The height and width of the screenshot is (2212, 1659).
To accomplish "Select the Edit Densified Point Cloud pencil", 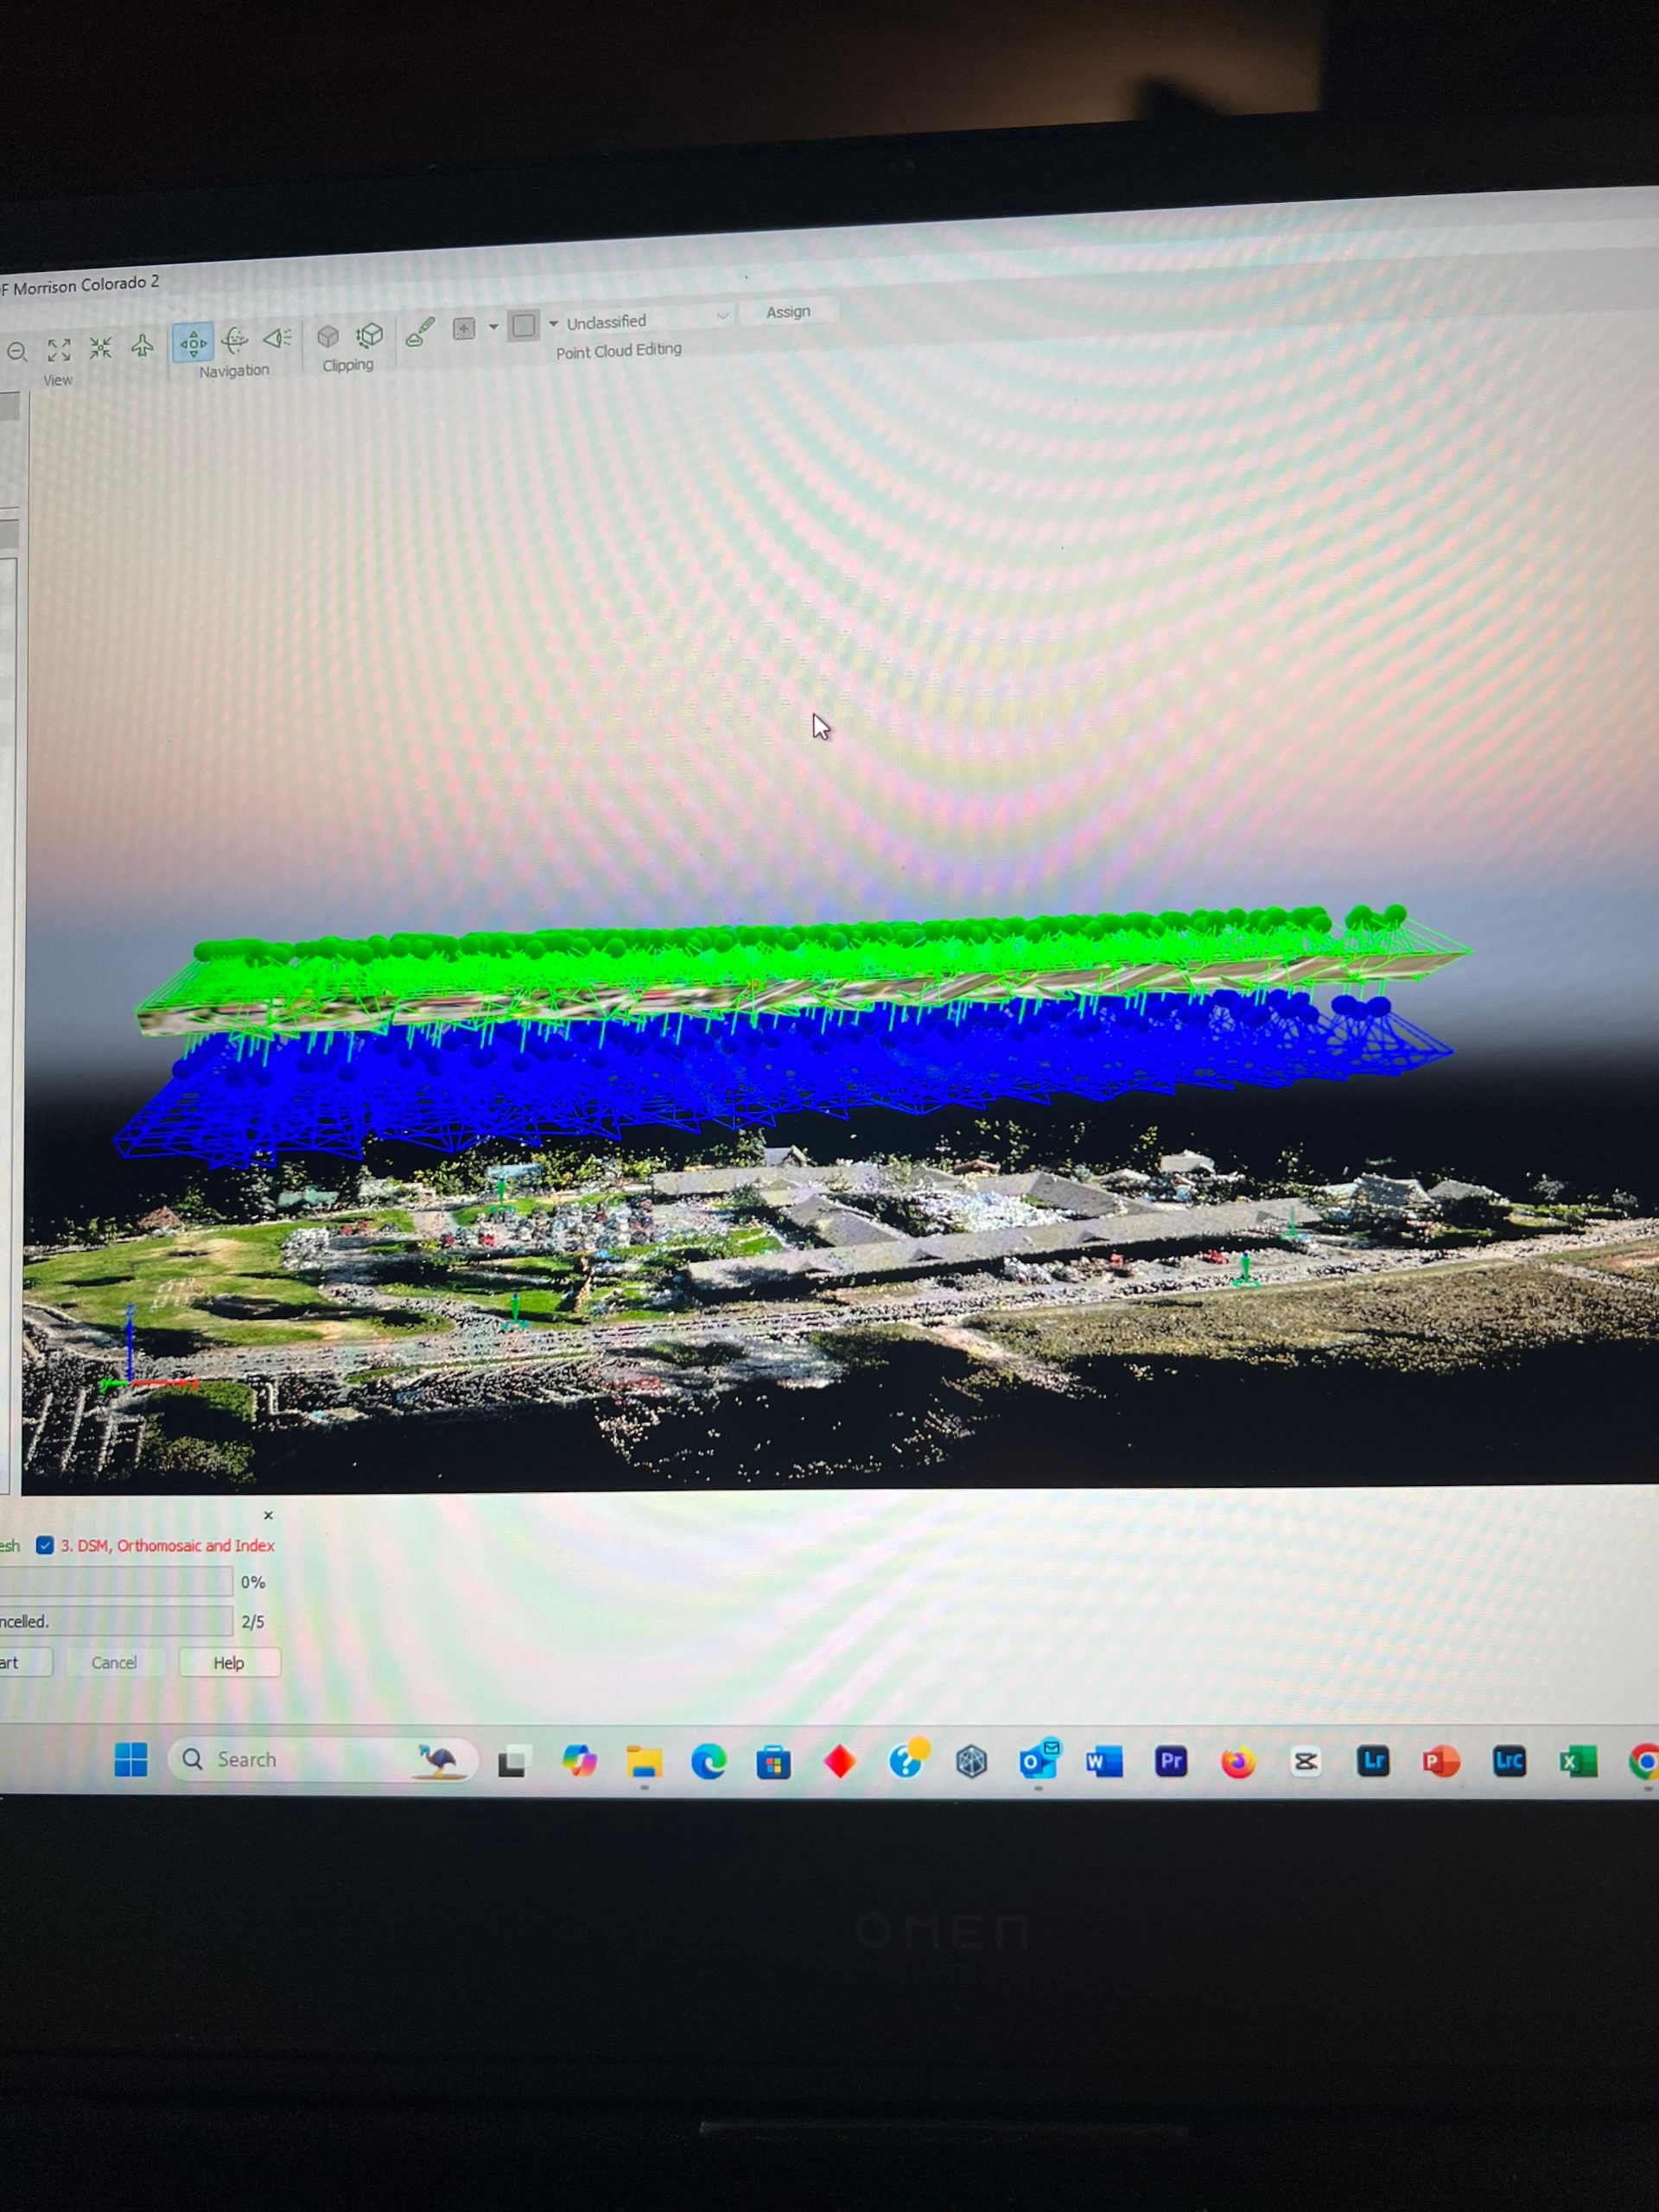I will pyautogui.click(x=420, y=331).
